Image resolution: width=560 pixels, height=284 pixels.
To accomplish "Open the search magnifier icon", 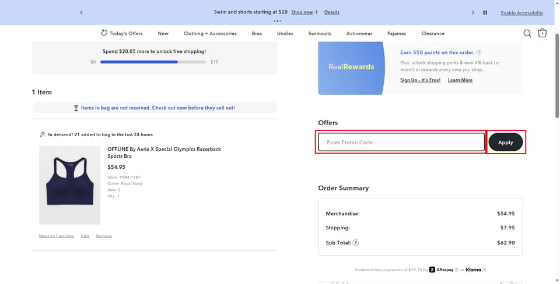I will point(527,33).
